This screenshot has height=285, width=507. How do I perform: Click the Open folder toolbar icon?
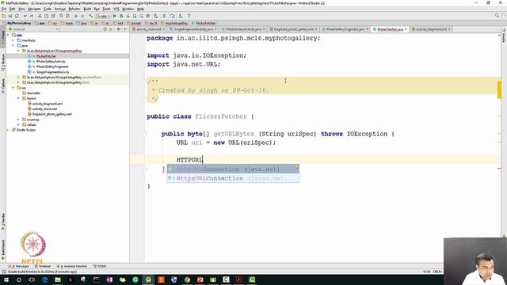point(3,16)
